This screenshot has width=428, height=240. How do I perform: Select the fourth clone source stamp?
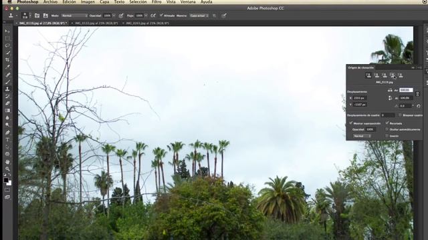393,75
